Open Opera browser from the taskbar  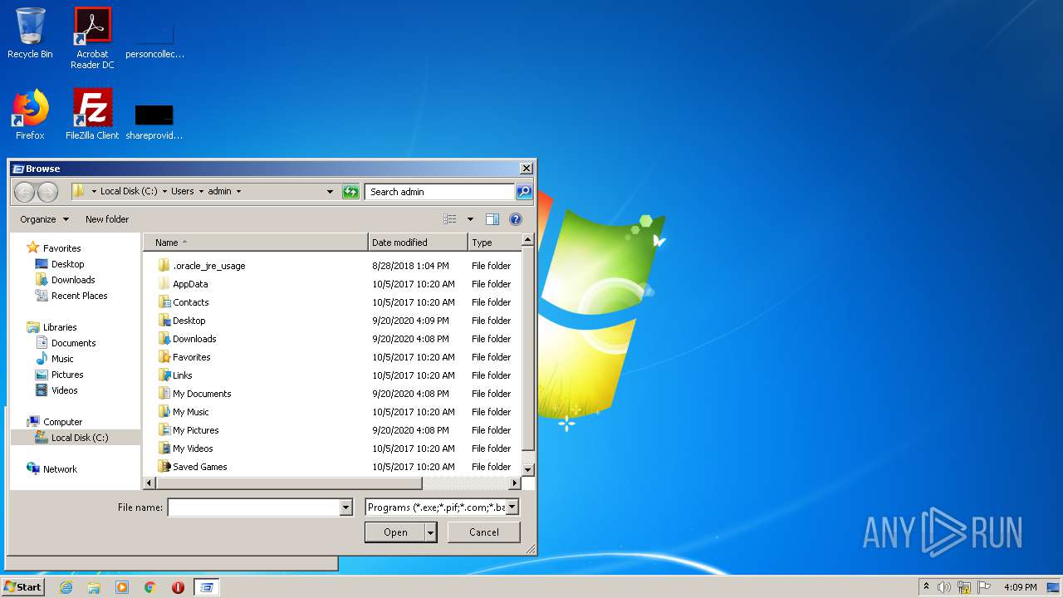pyautogui.click(x=178, y=587)
